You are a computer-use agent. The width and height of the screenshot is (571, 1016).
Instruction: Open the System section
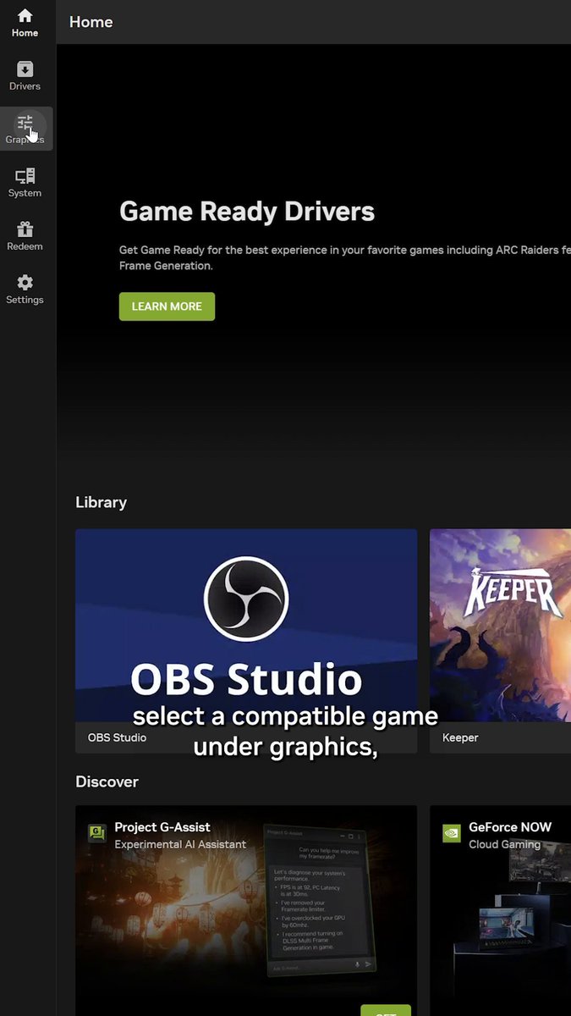[x=25, y=183]
